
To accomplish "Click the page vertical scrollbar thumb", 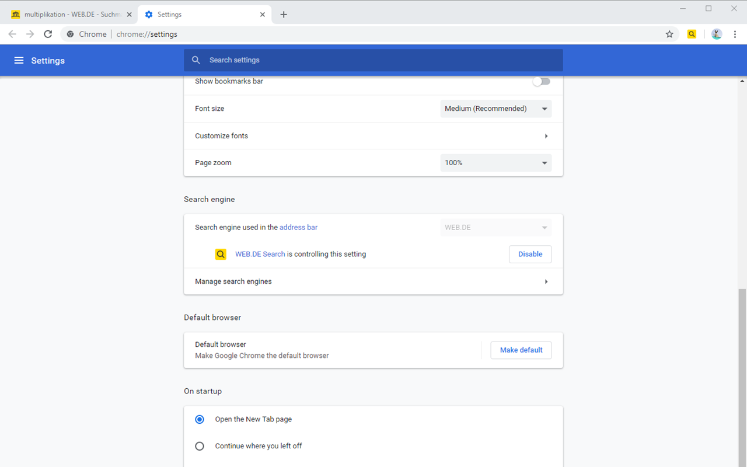I will (742, 377).
